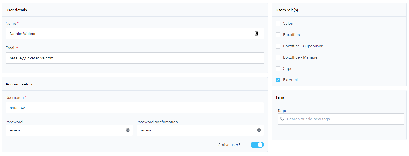Click the Password confirmation input
Image resolution: width=409 pixels, height=156 pixels.
pyautogui.click(x=194, y=130)
